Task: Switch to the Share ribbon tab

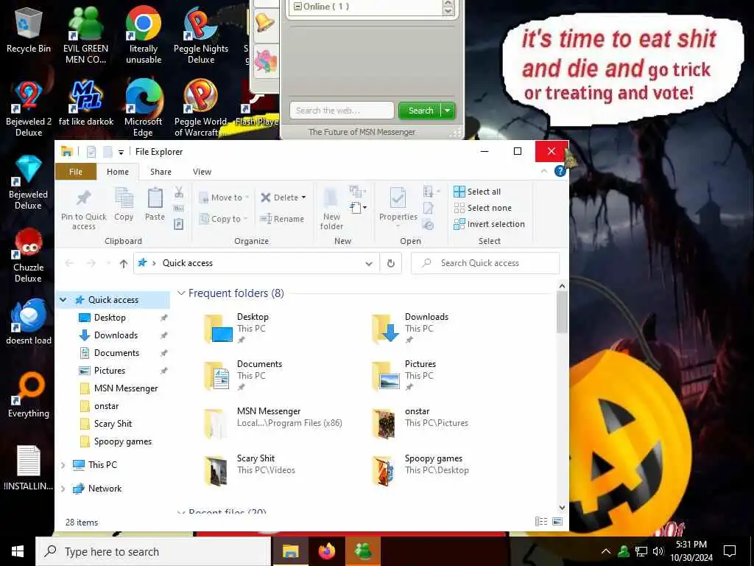Action: [x=161, y=172]
